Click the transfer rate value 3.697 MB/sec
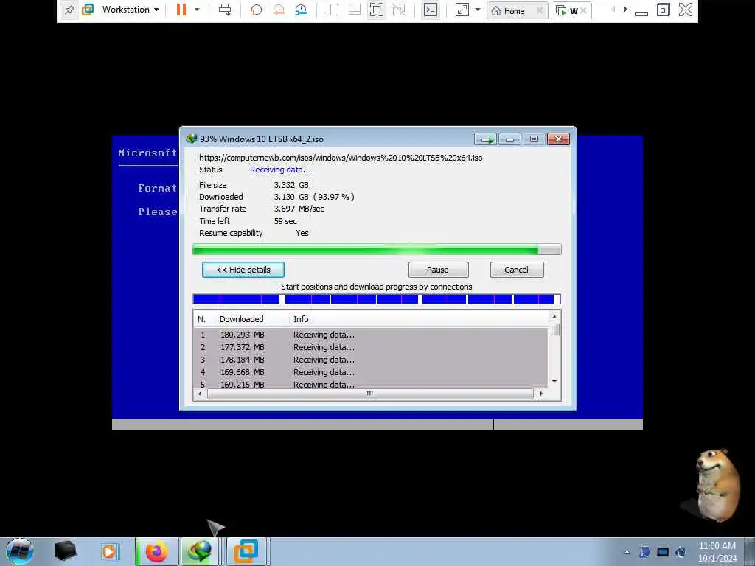Image resolution: width=755 pixels, height=566 pixels. tap(299, 209)
